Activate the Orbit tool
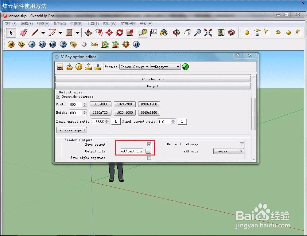This screenshot has width=307, height=236. click(177, 33)
